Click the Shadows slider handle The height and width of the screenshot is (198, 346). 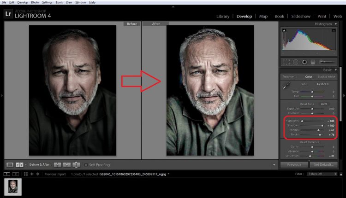click(322, 125)
